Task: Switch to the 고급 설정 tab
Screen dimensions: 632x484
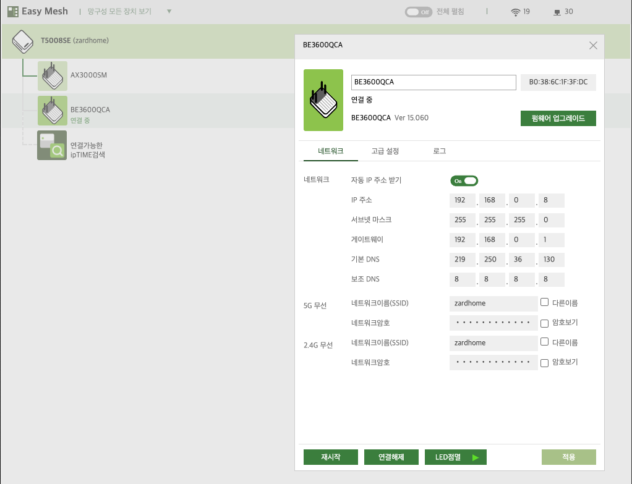Action: point(385,151)
